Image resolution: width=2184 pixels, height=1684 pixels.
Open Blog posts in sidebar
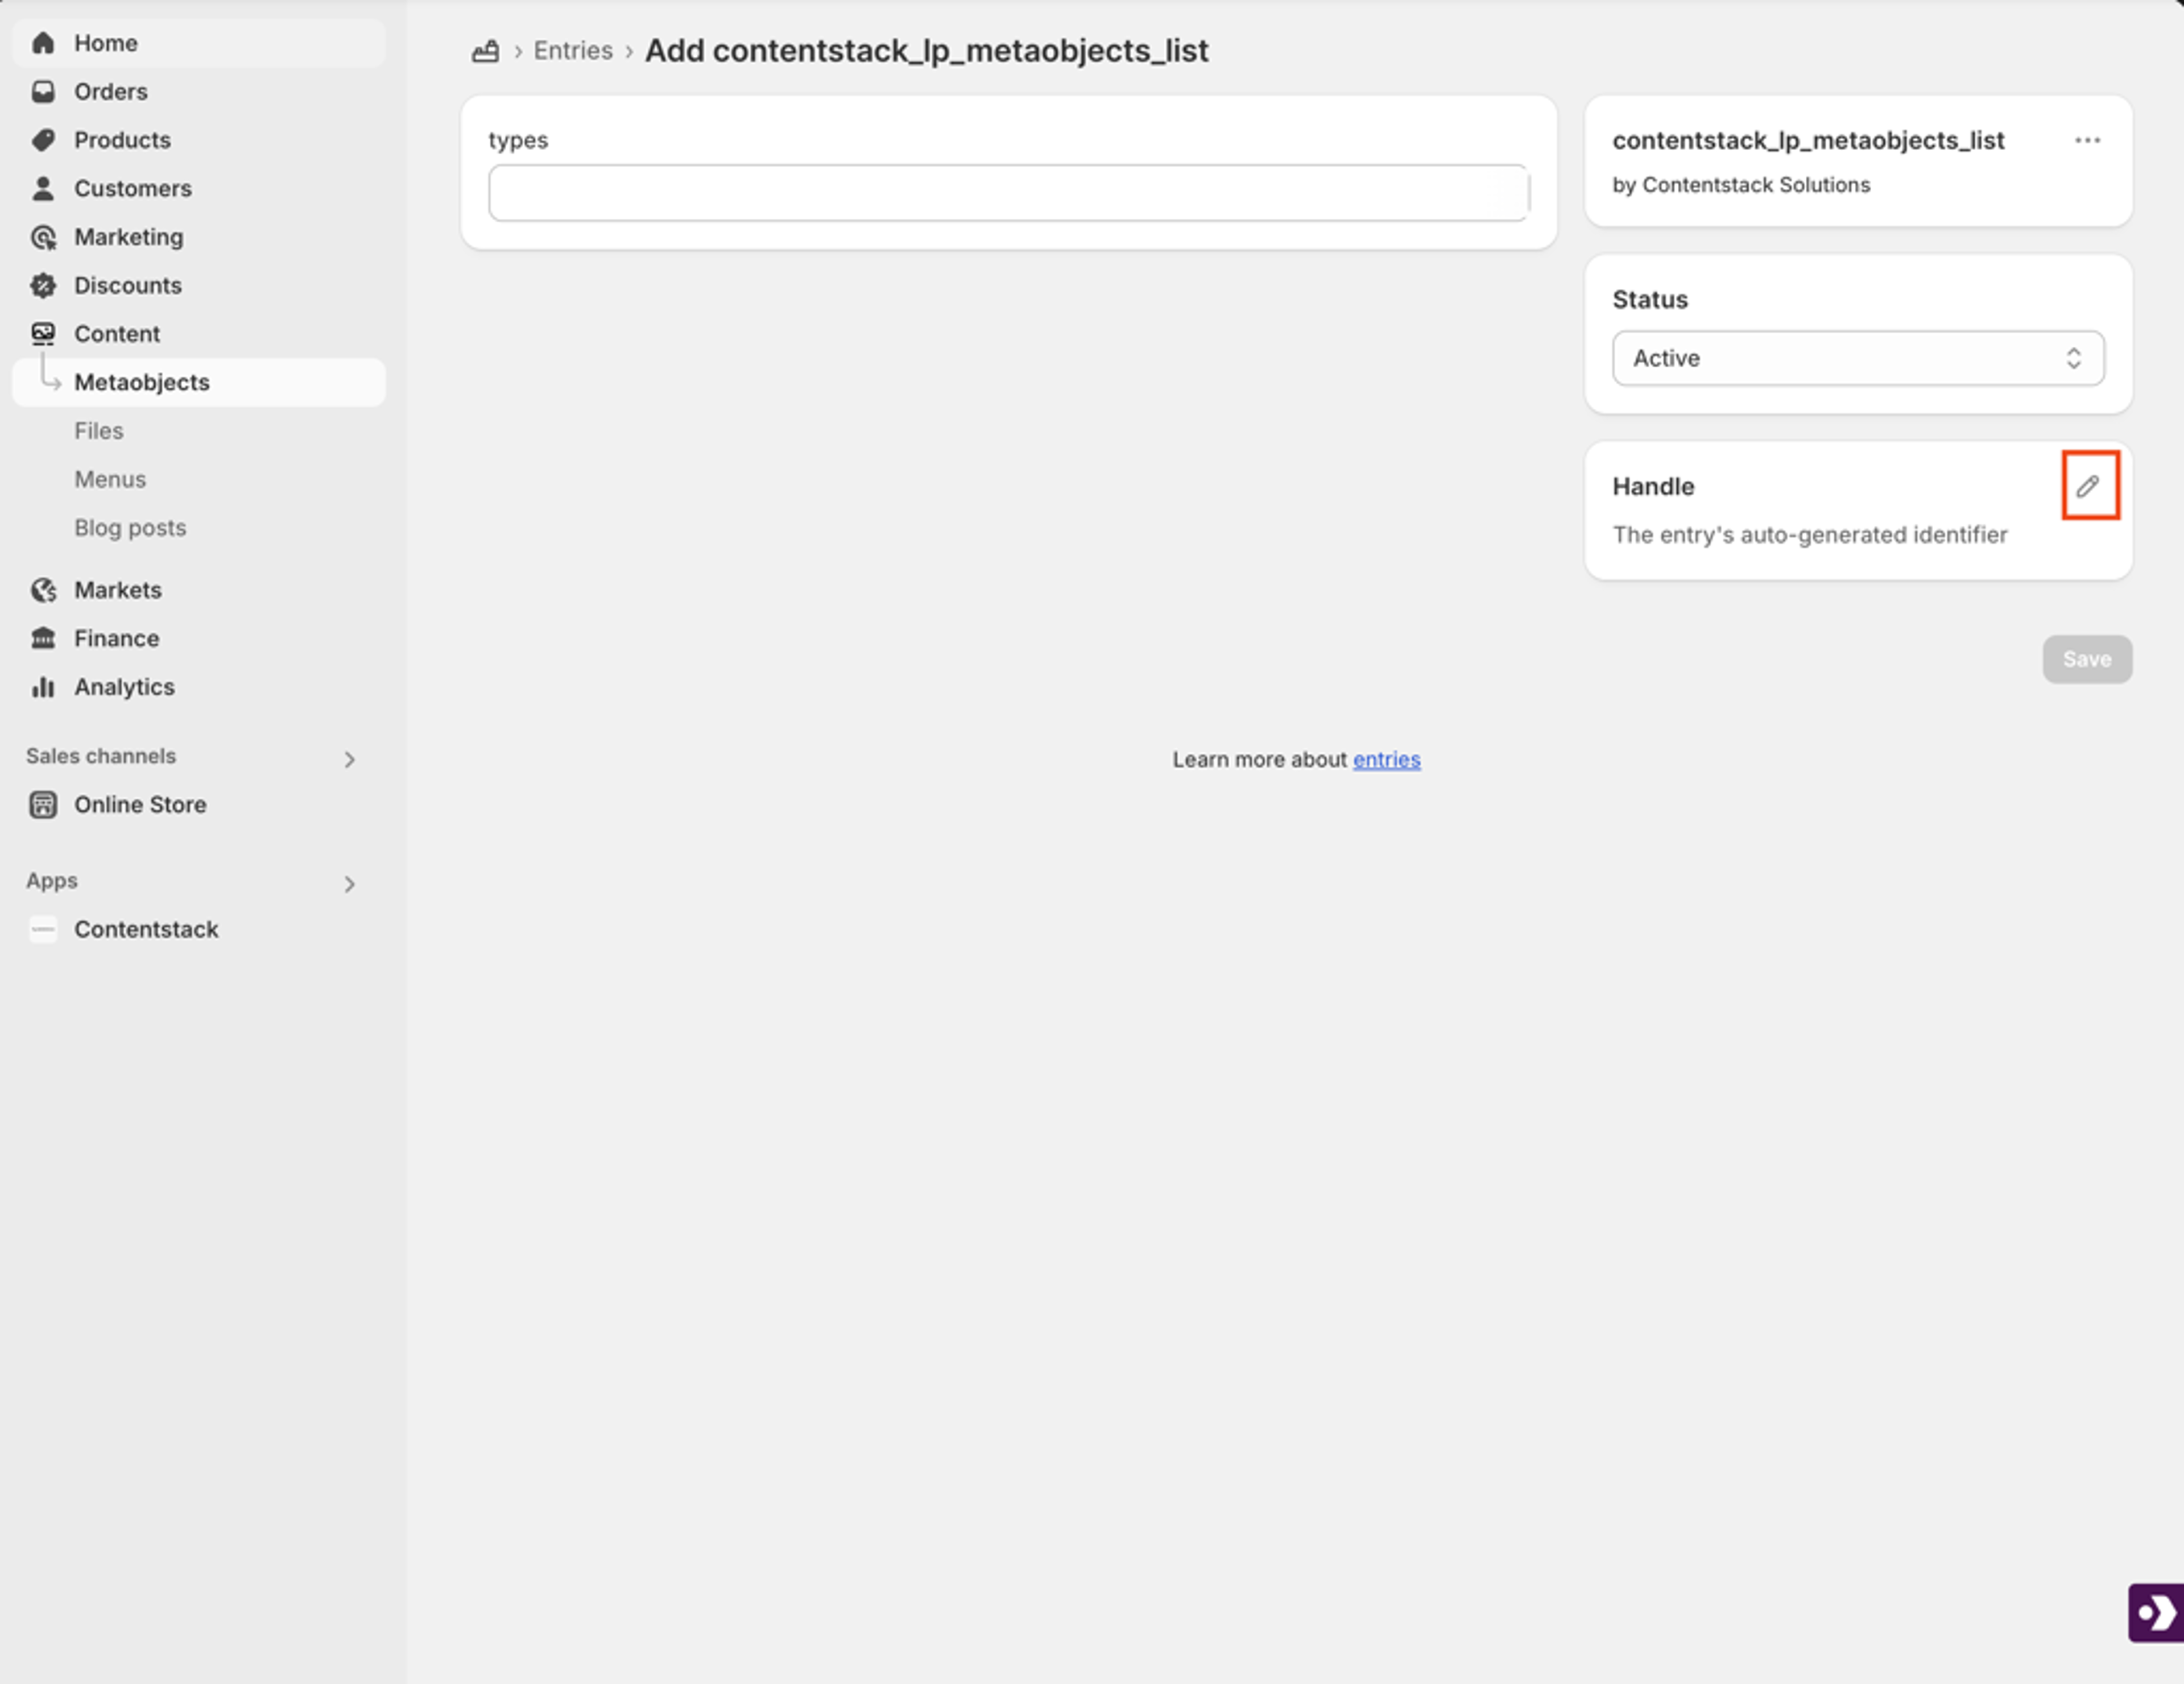tap(130, 528)
